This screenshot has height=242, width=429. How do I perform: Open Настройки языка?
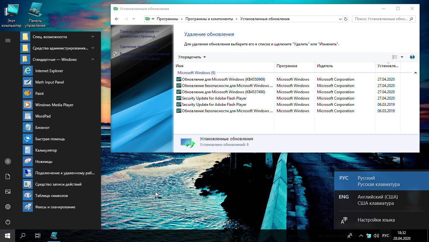coord(381,220)
